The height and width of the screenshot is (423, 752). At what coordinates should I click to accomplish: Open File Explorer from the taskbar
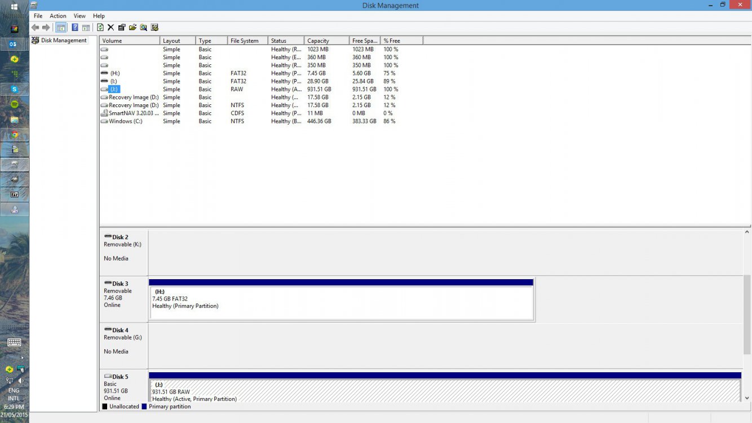tap(15, 120)
